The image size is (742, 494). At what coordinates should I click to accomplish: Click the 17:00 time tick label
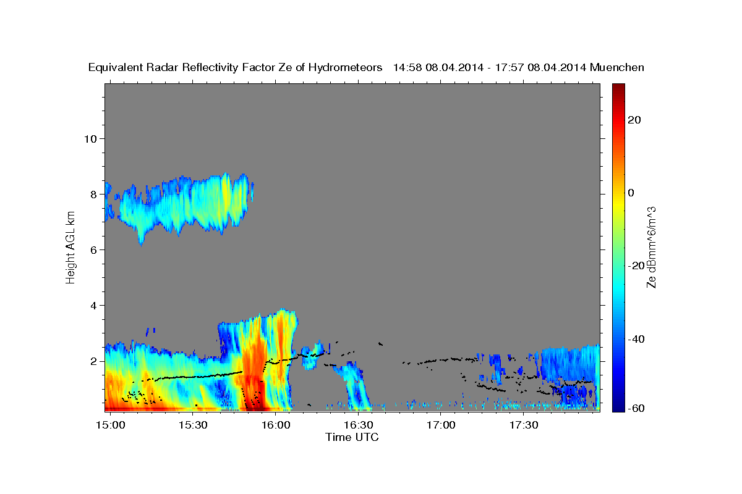[x=441, y=425]
